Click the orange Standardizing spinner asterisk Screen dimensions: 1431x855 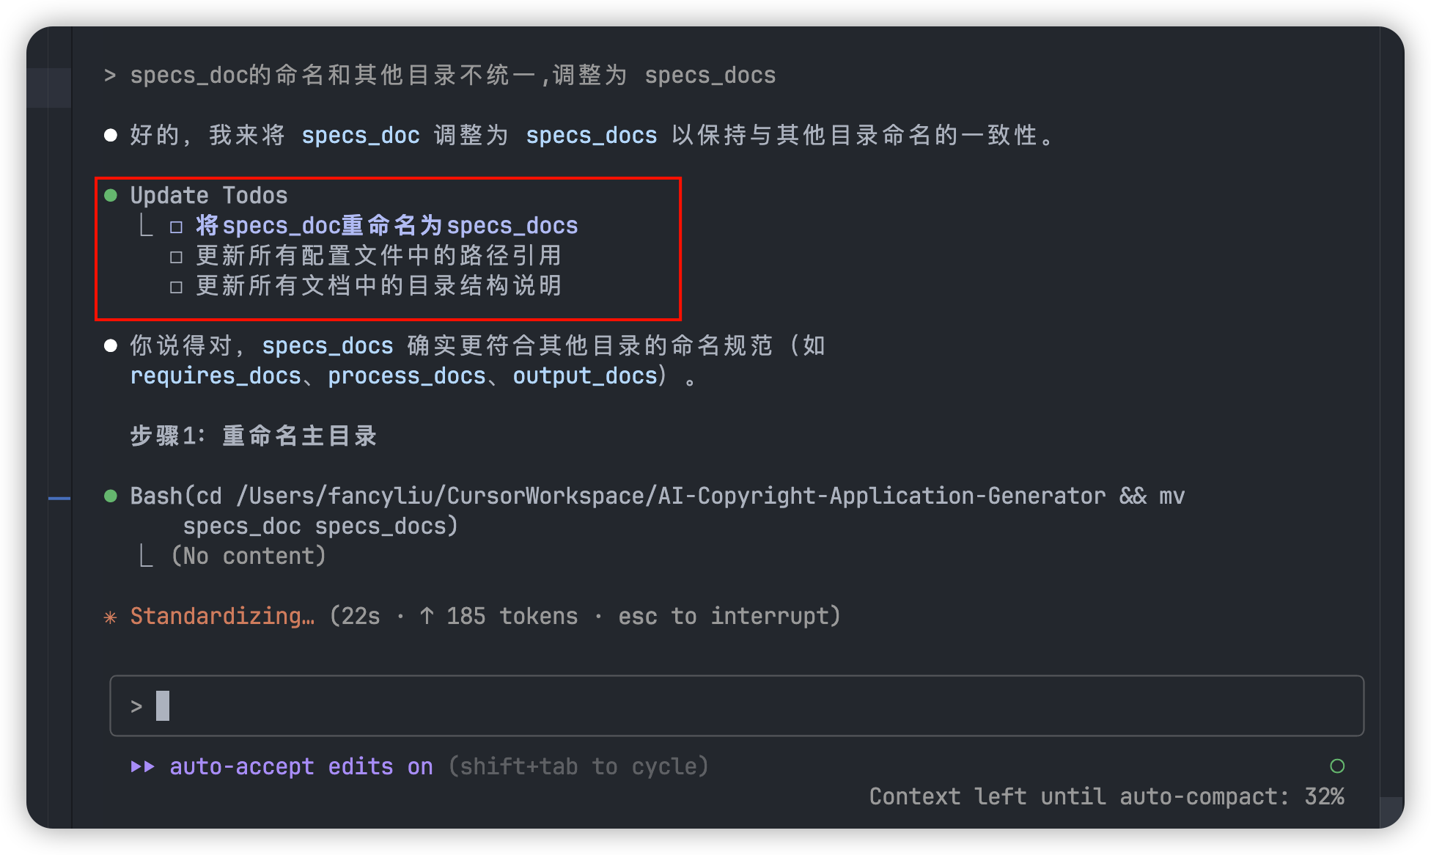(111, 617)
